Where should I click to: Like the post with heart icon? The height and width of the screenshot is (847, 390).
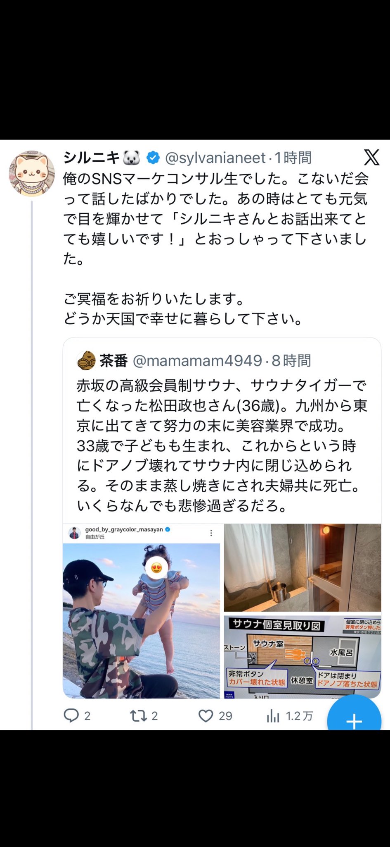click(206, 715)
